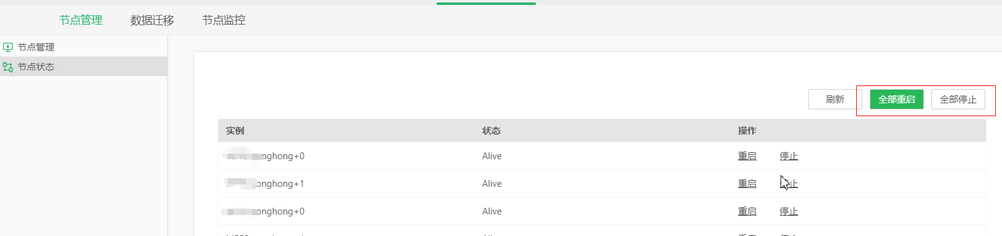Click the 状态 column header
Viewport: 1002px width, 236px height.
pyautogui.click(x=491, y=131)
